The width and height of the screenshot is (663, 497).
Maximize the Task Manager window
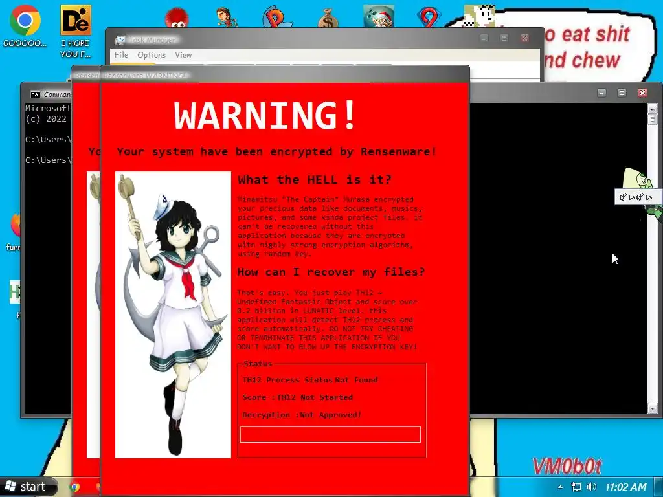pos(504,38)
